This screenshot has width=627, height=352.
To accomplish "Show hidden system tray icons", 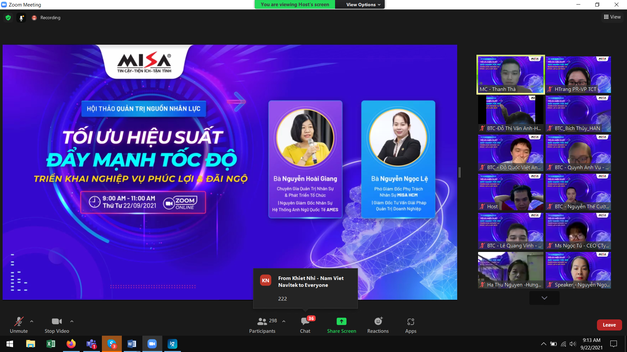I will 544,344.
